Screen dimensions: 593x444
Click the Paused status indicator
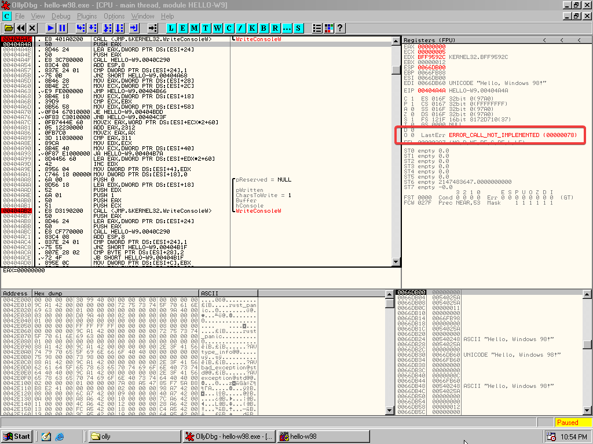point(573,423)
